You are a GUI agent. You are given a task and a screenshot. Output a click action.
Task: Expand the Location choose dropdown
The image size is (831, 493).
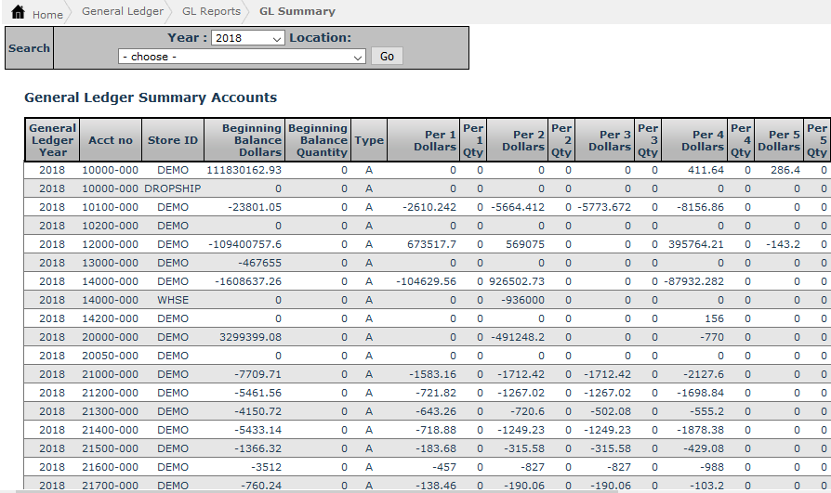(x=242, y=57)
